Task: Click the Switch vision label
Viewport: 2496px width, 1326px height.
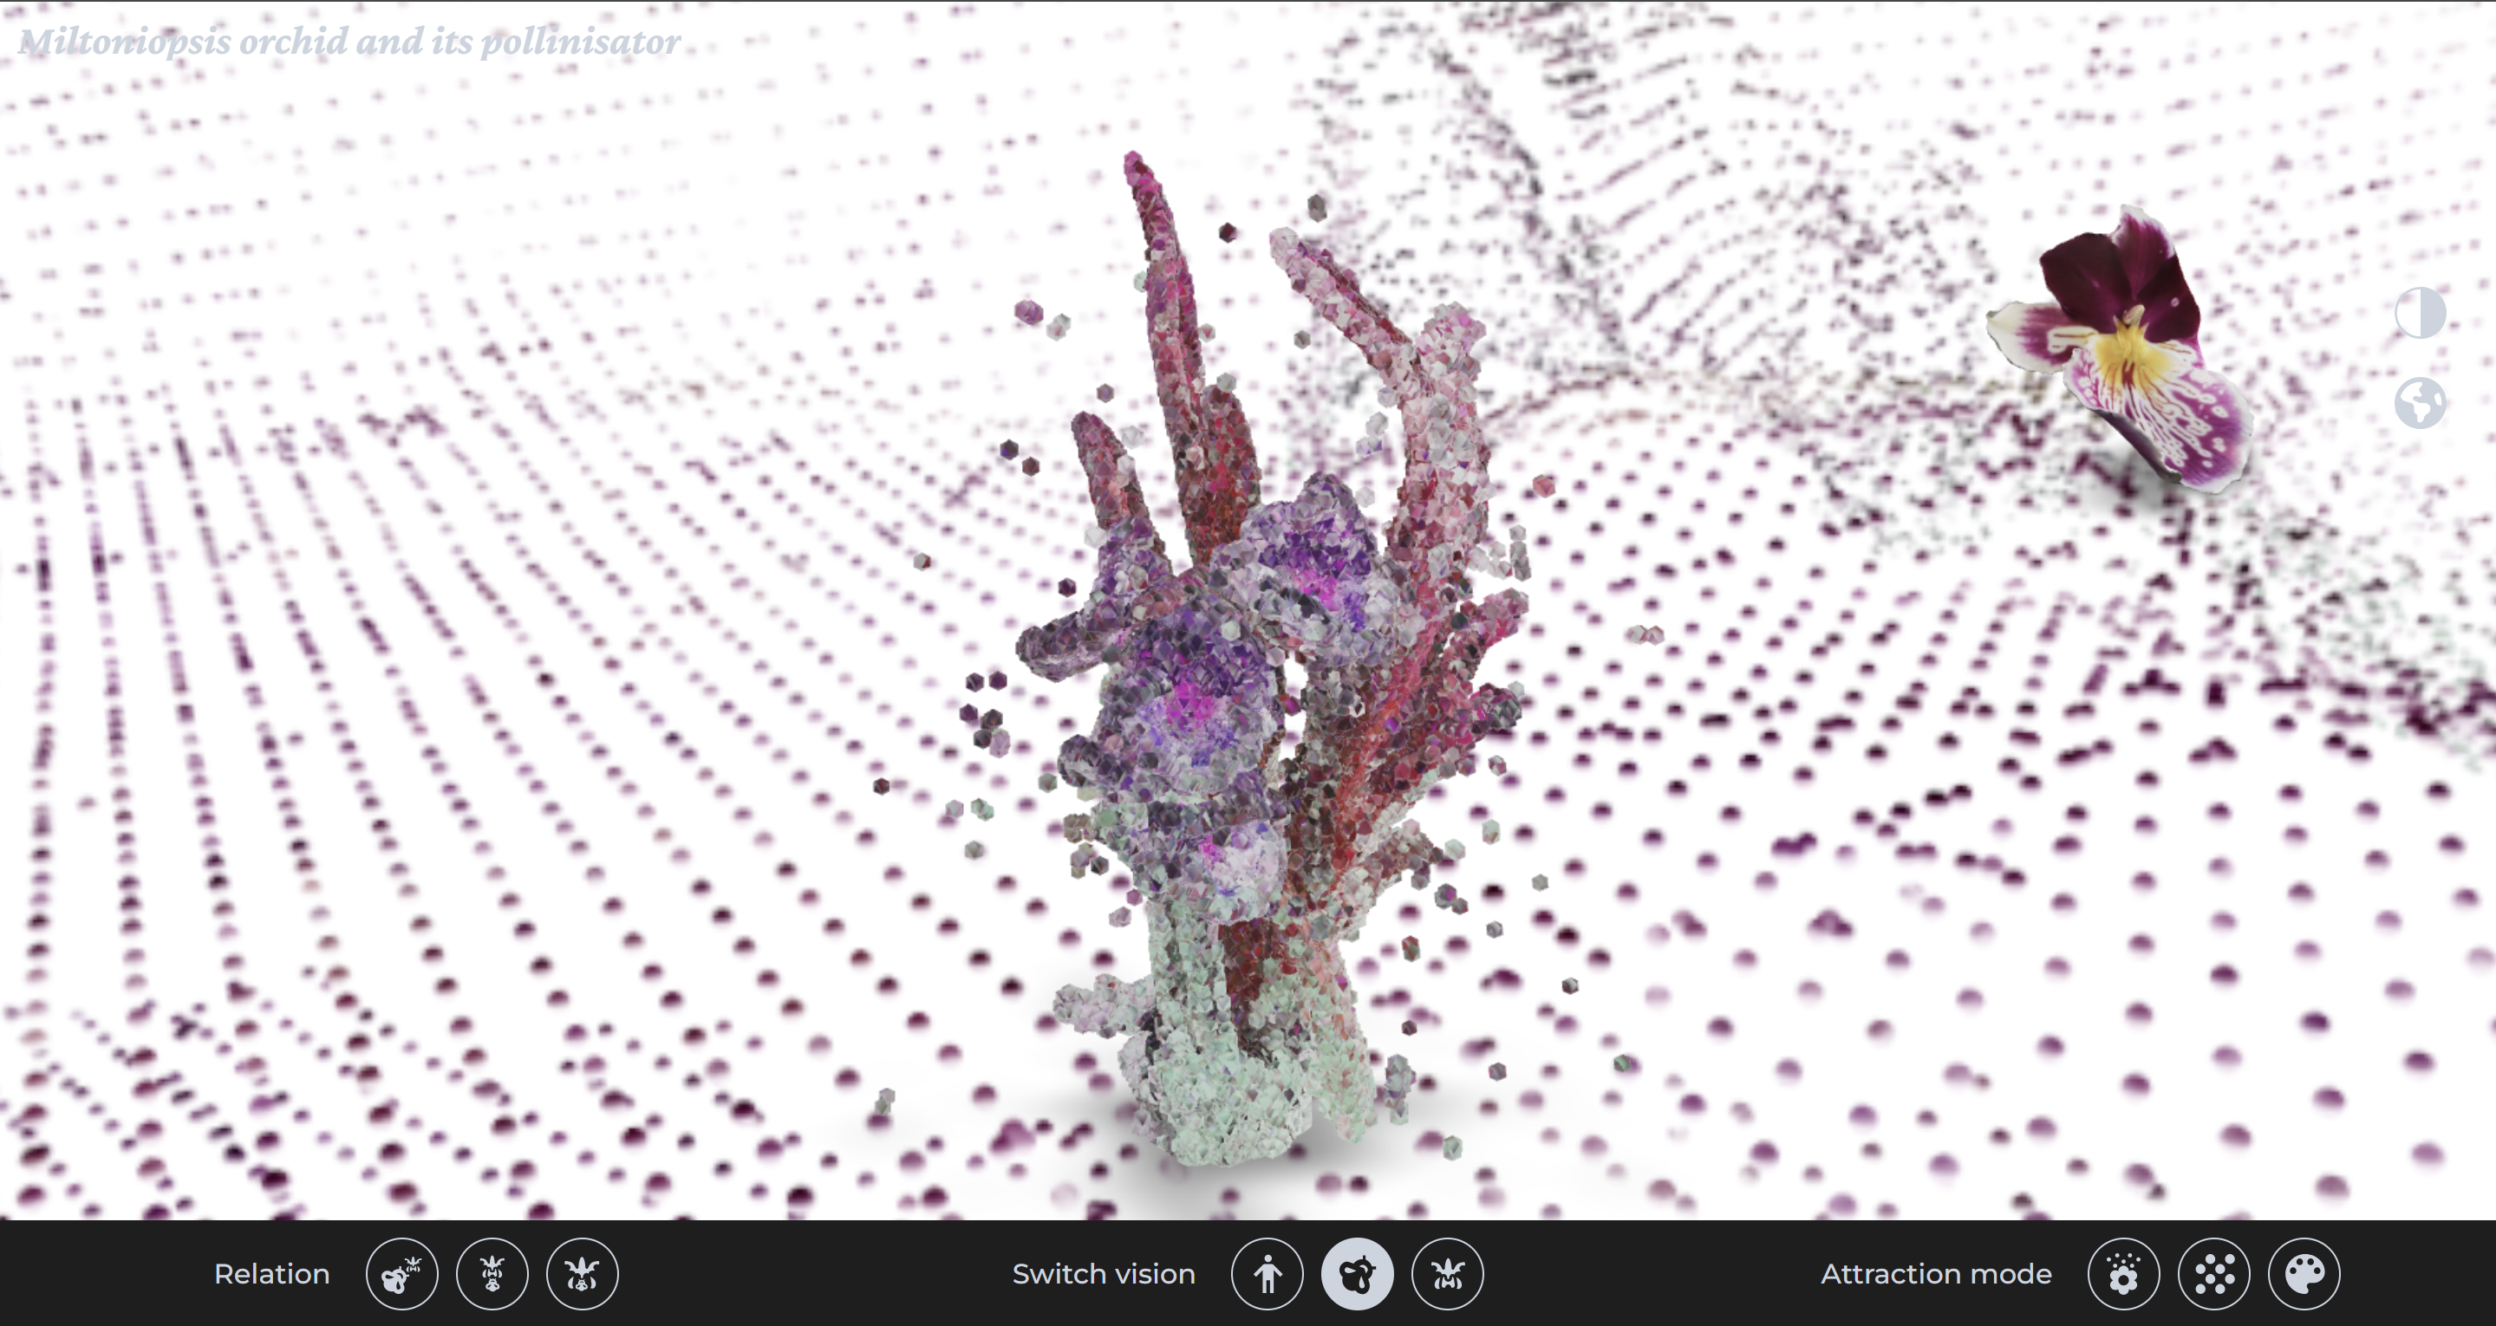Action: [x=1103, y=1274]
